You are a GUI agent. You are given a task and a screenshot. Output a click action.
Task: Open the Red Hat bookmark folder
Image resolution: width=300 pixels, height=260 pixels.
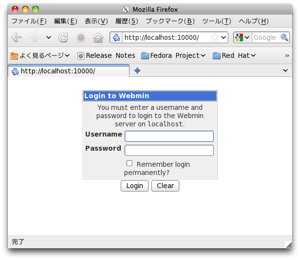pyautogui.click(x=234, y=55)
